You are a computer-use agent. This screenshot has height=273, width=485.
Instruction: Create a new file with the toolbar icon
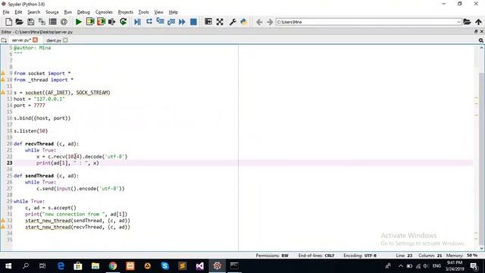pyautogui.click(x=8, y=22)
